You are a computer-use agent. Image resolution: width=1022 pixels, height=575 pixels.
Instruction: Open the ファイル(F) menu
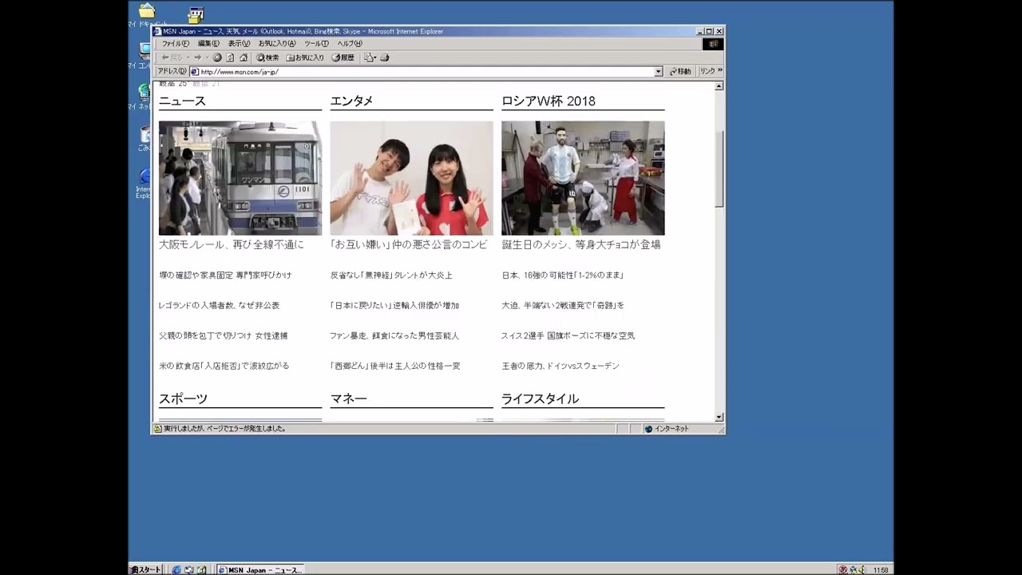[x=176, y=44]
